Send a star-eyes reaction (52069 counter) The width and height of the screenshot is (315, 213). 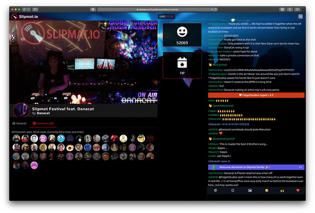click(x=182, y=35)
